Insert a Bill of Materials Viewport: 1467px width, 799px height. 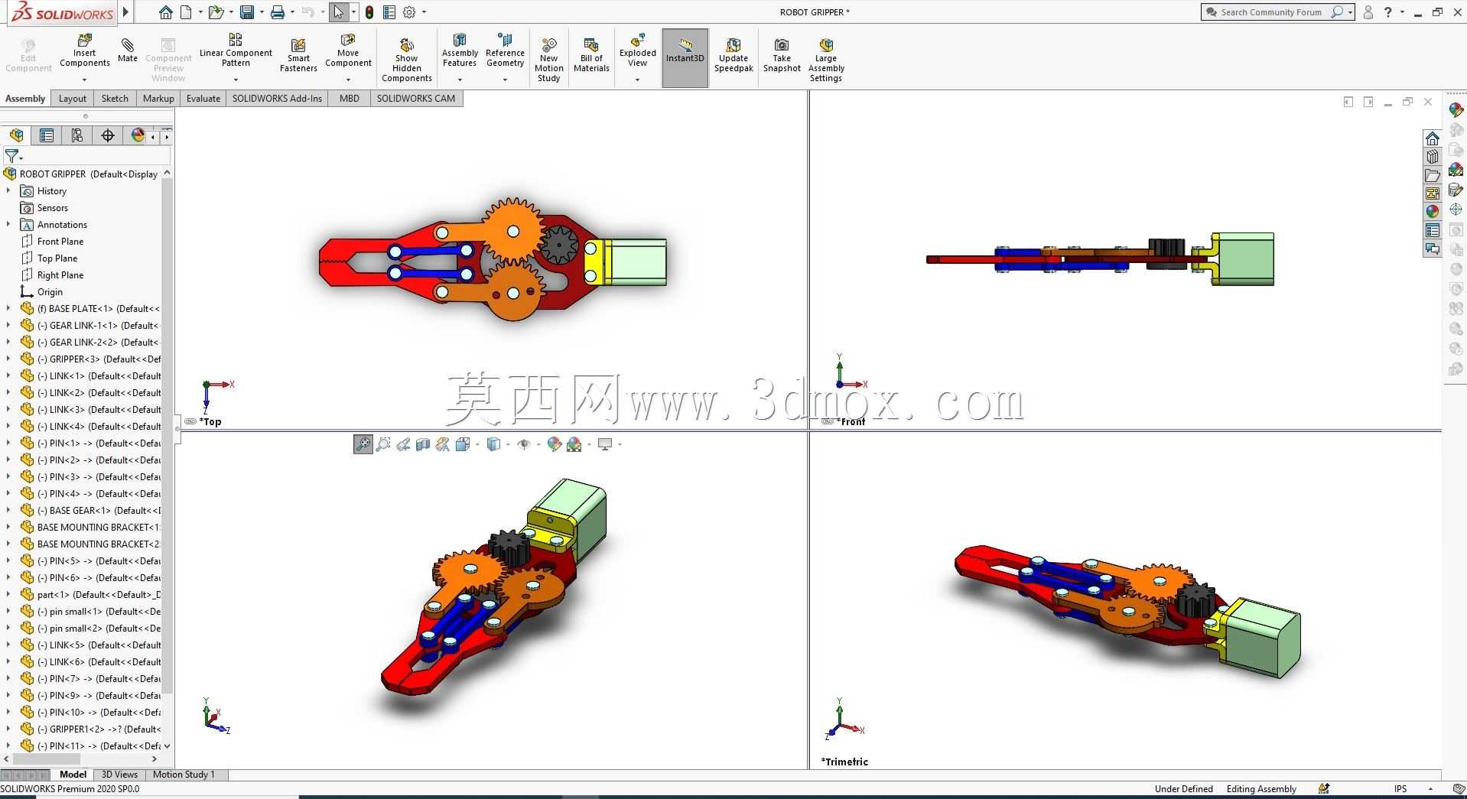(x=591, y=55)
